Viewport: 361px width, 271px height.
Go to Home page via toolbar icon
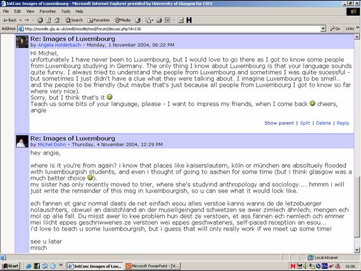pos(57,20)
